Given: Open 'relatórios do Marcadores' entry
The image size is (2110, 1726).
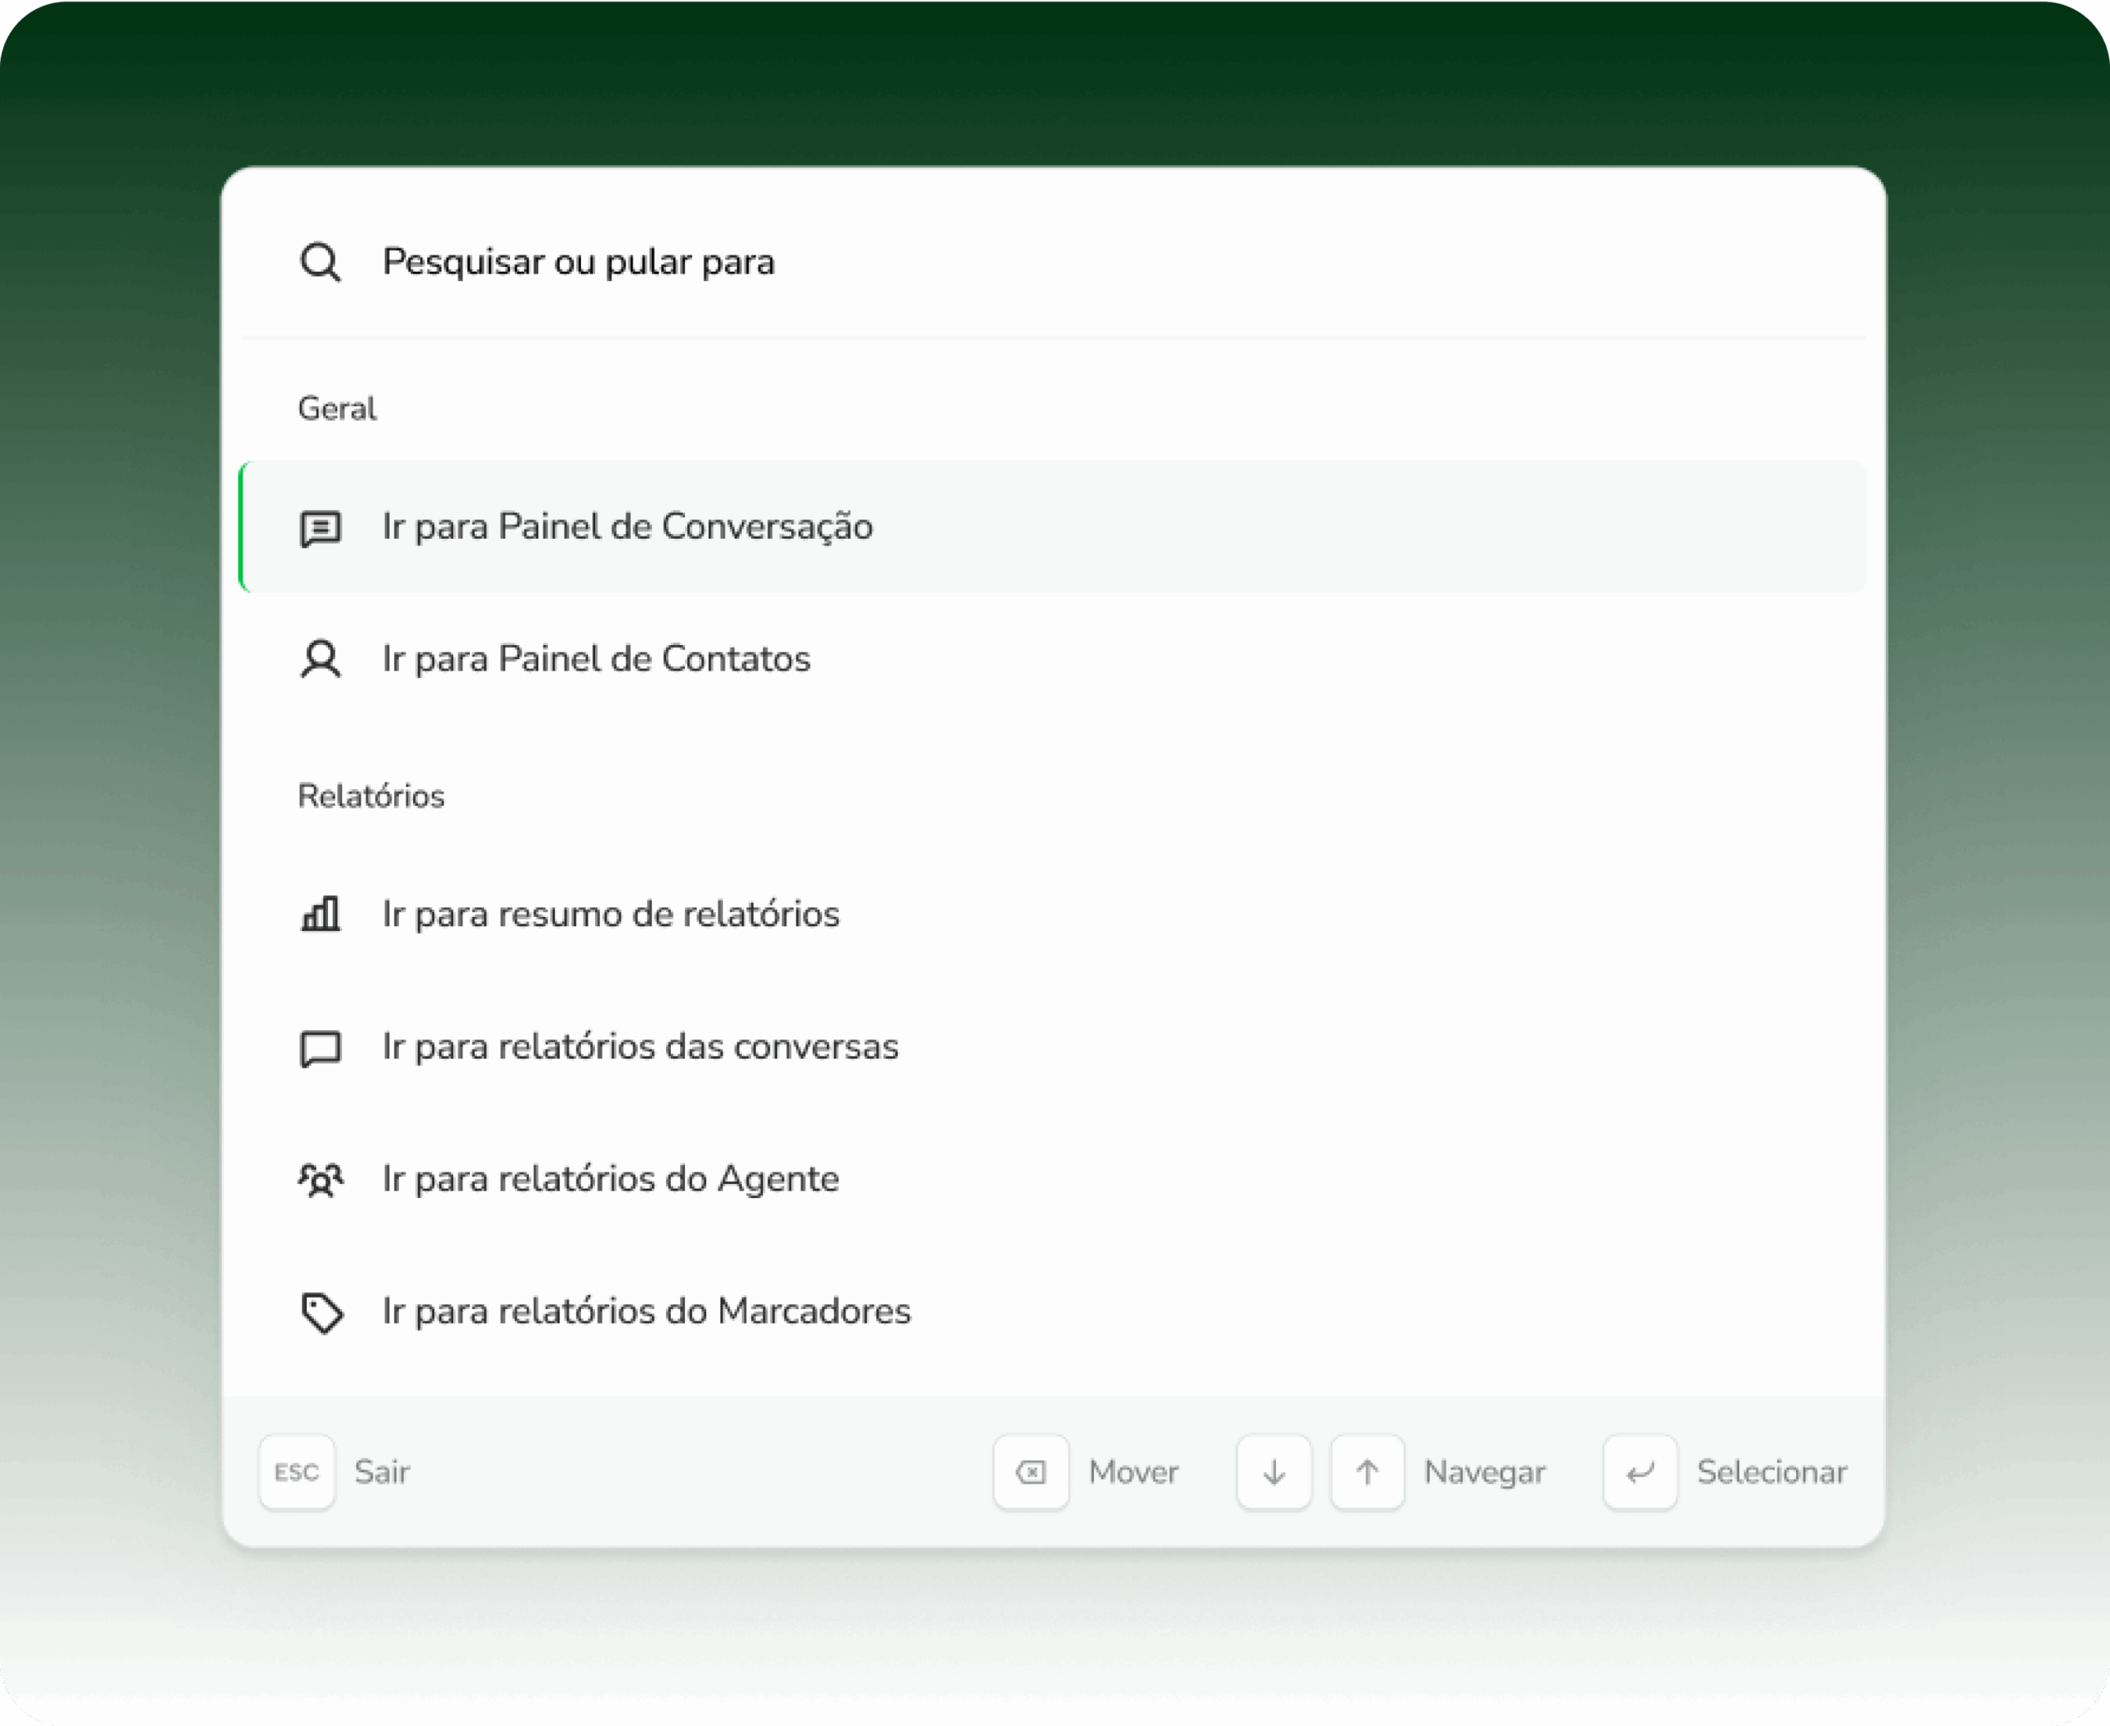Looking at the screenshot, I should 645,1312.
